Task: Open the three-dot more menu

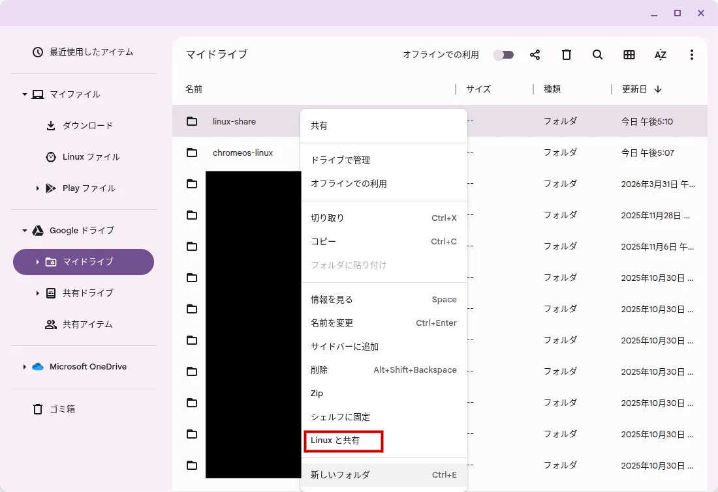Action: (691, 55)
